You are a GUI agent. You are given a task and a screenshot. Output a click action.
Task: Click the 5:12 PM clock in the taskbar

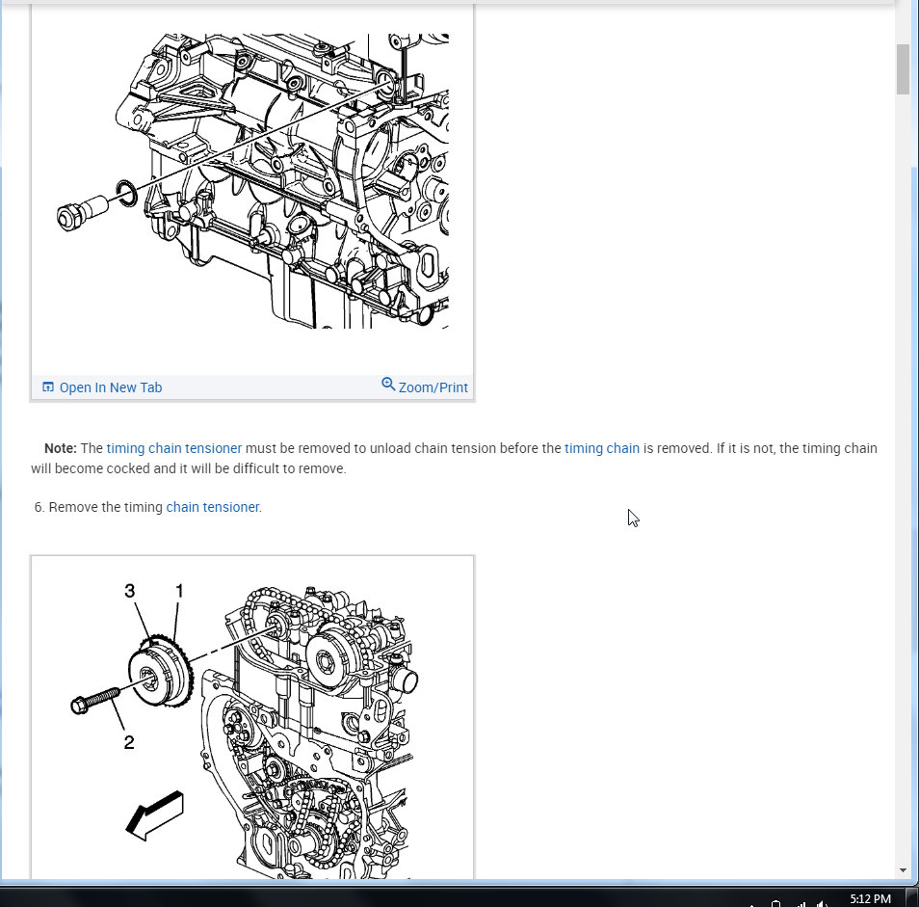pos(870,899)
